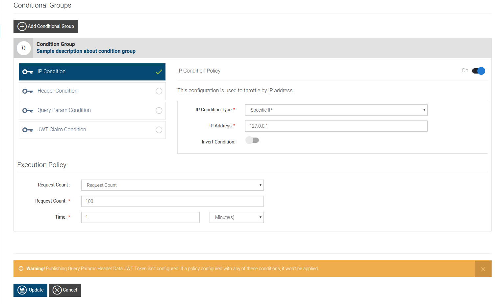The height and width of the screenshot is (304, 501).
Task: Click the info icon in the warning banner
Action: coord(21,269)
